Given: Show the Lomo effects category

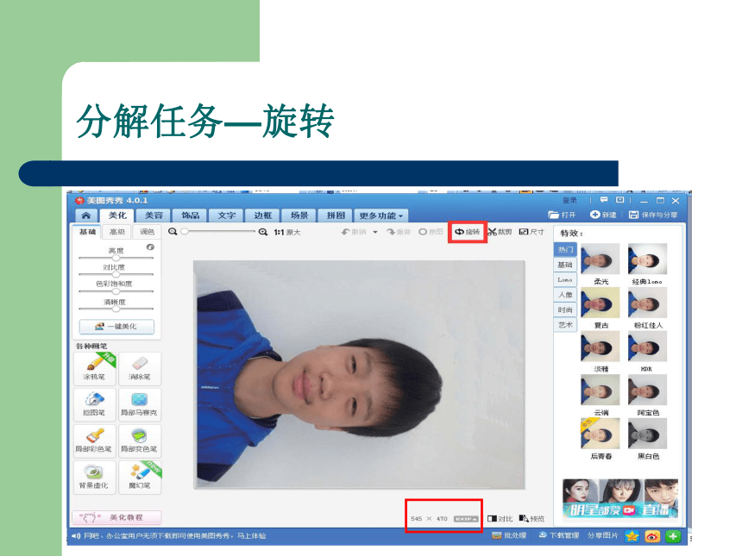Looking at the screenshot, I should (565, 280).
